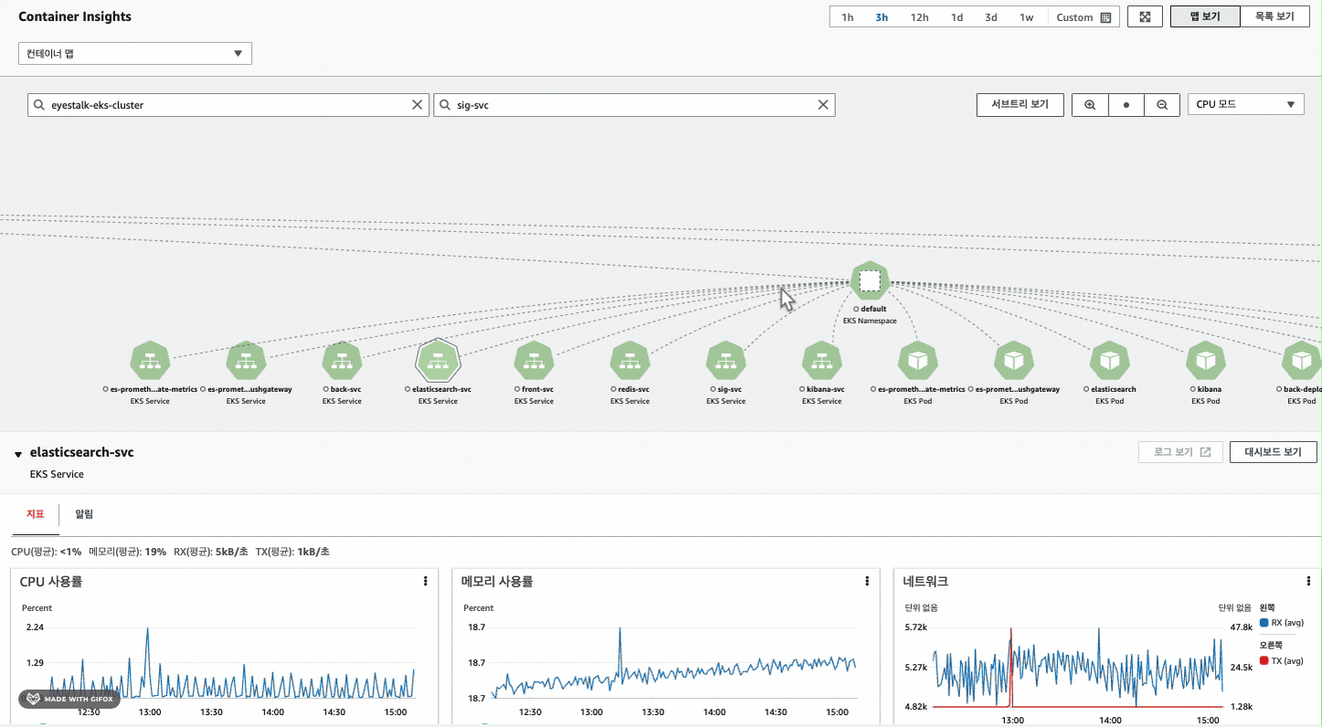
Task: Collapse the elasticsearch-svc details section
Action: 17,454
